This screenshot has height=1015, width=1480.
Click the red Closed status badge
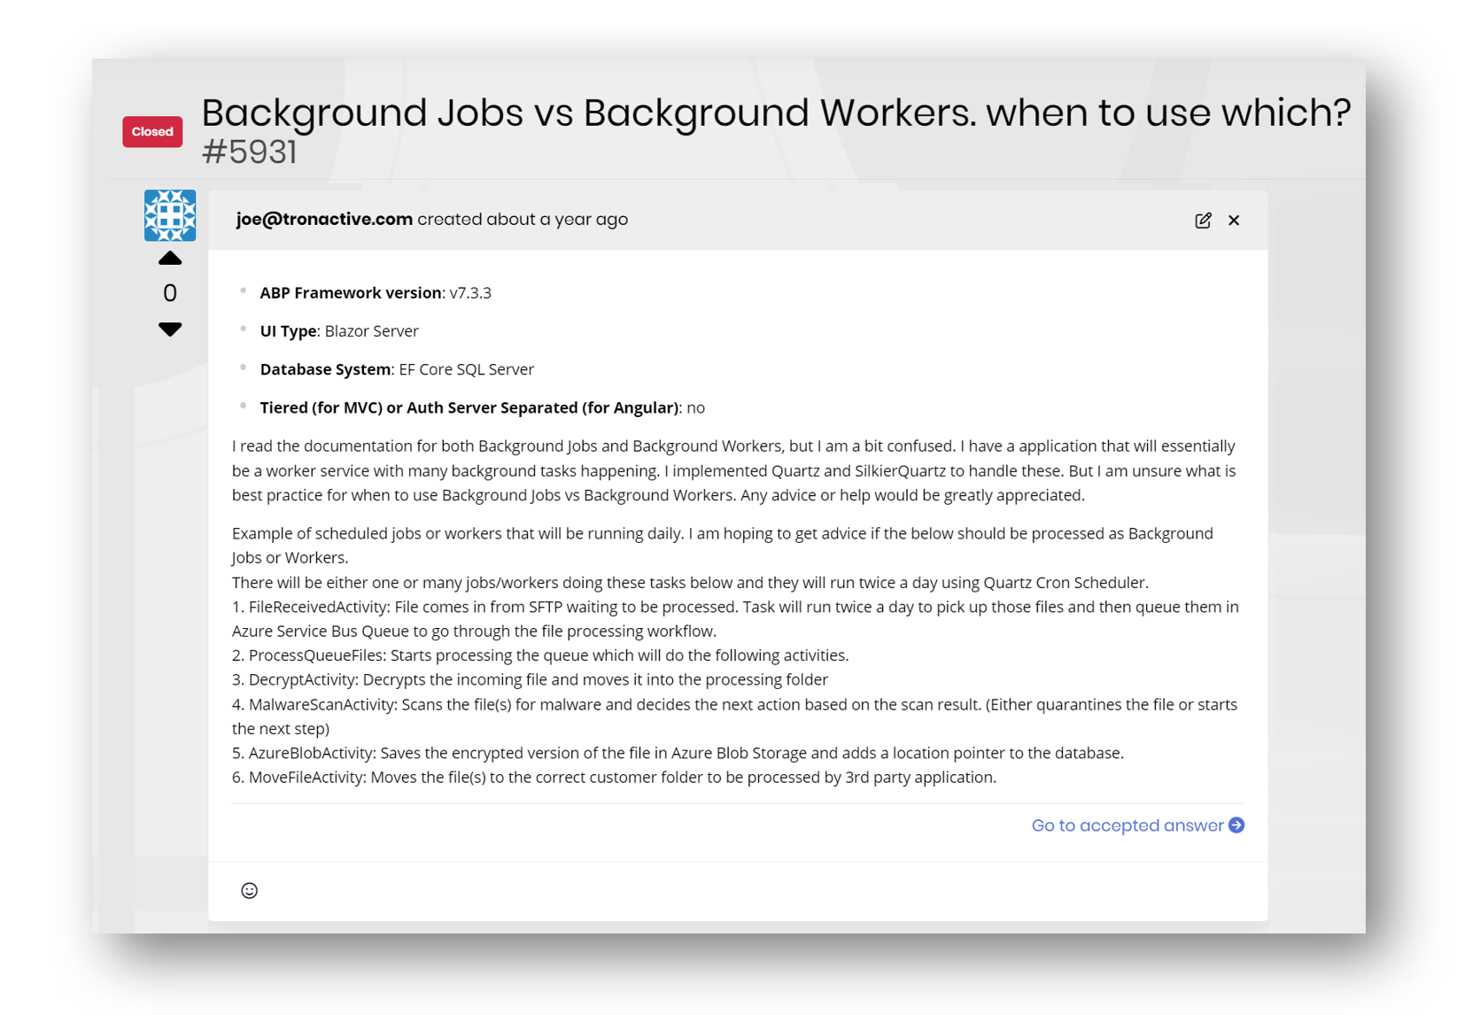click(x=152, y=132)
